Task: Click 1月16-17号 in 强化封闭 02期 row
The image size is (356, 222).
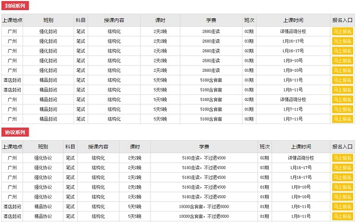Action: click(293, 51)
